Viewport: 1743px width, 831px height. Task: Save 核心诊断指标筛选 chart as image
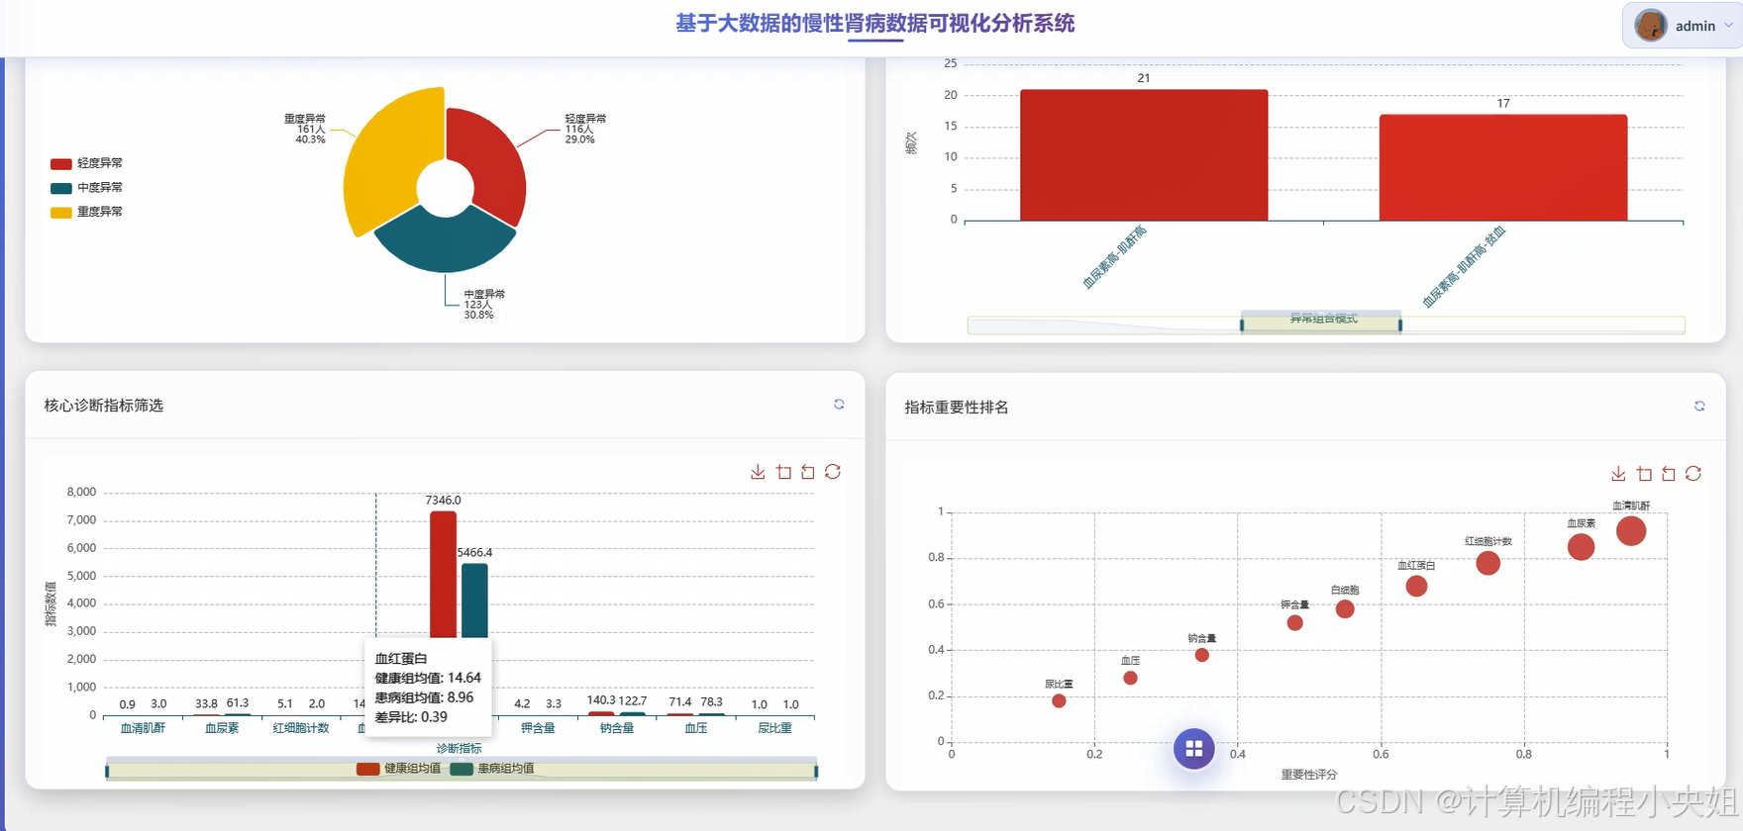[758, 472]
